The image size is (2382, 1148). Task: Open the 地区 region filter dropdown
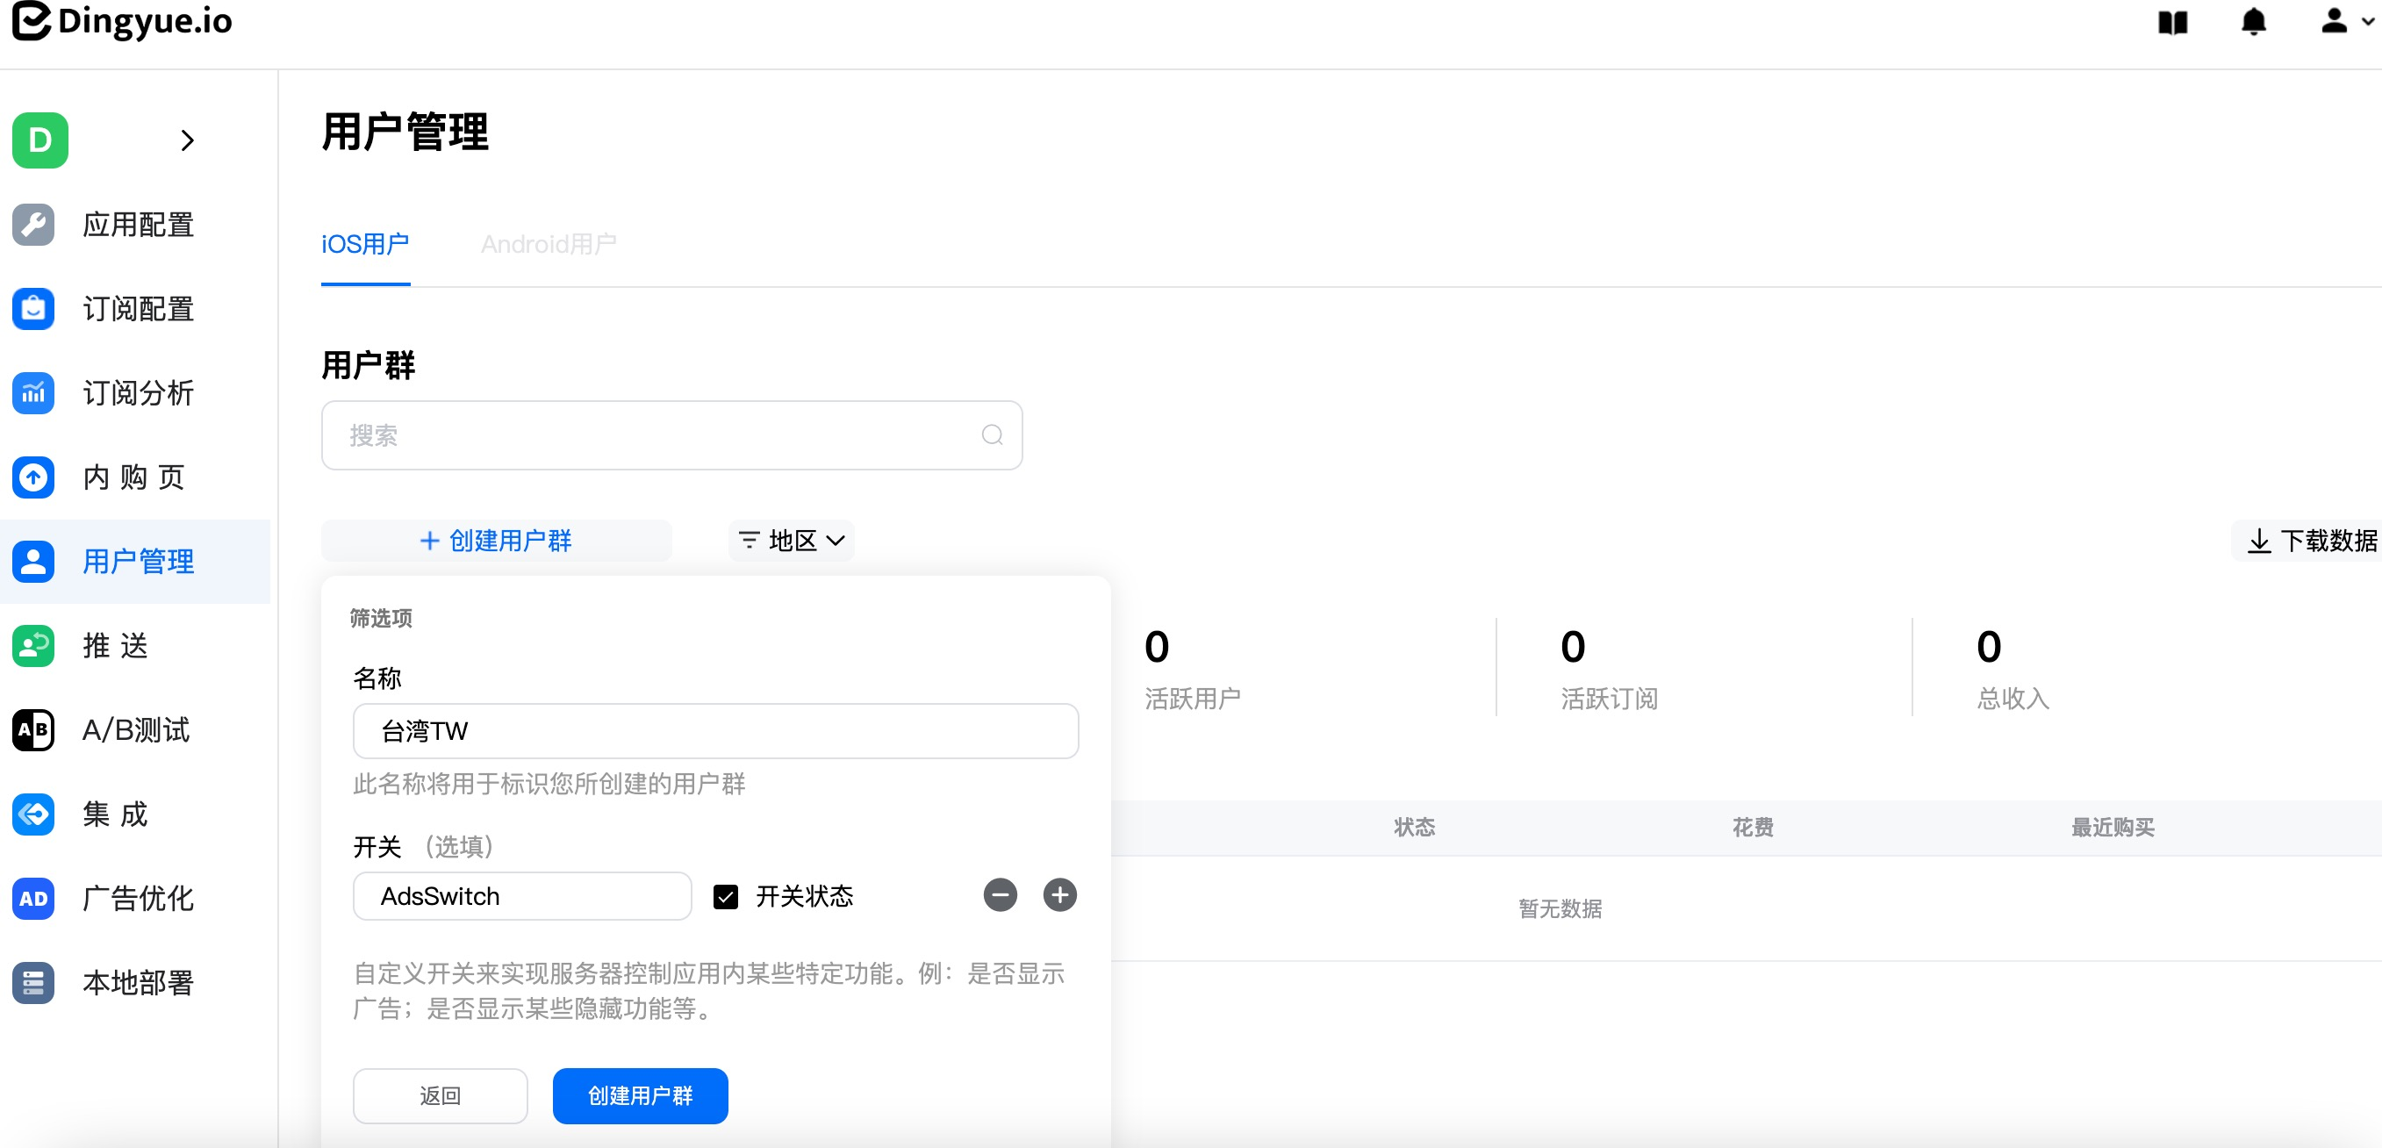tap(791, 541)
